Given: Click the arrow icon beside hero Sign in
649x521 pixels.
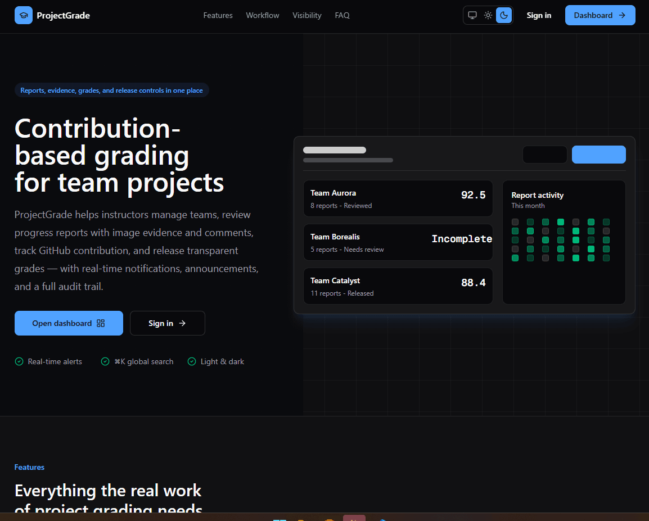Looking at the screenshot, I should coord(182,323).
